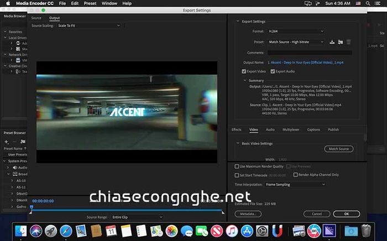This screenshot has width=387, height=241.
Task: Click the network drive icon under Network Drives
Action: pyautogui.click(x=18, y=60)
